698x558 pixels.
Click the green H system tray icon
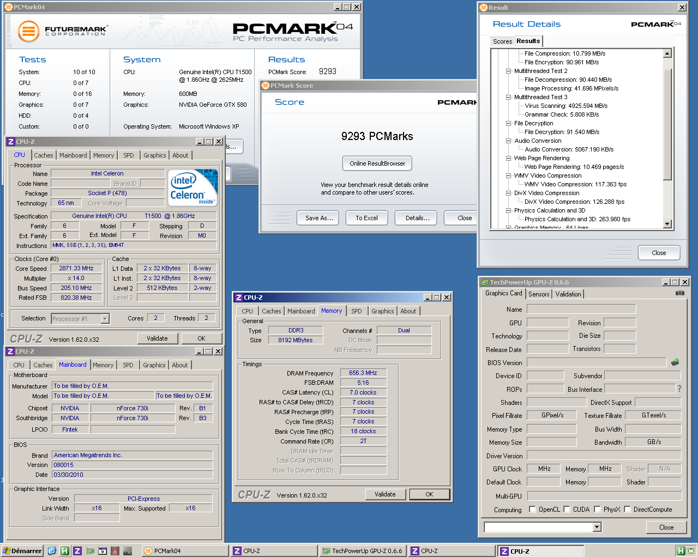681,551
